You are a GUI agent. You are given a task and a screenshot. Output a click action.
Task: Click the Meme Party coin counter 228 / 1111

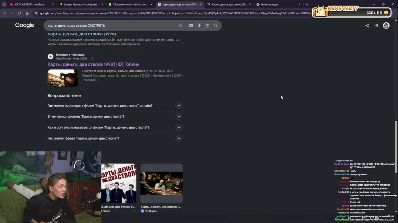377,13
